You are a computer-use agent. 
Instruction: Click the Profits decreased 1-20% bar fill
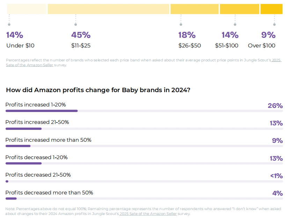tap(24, 163)
